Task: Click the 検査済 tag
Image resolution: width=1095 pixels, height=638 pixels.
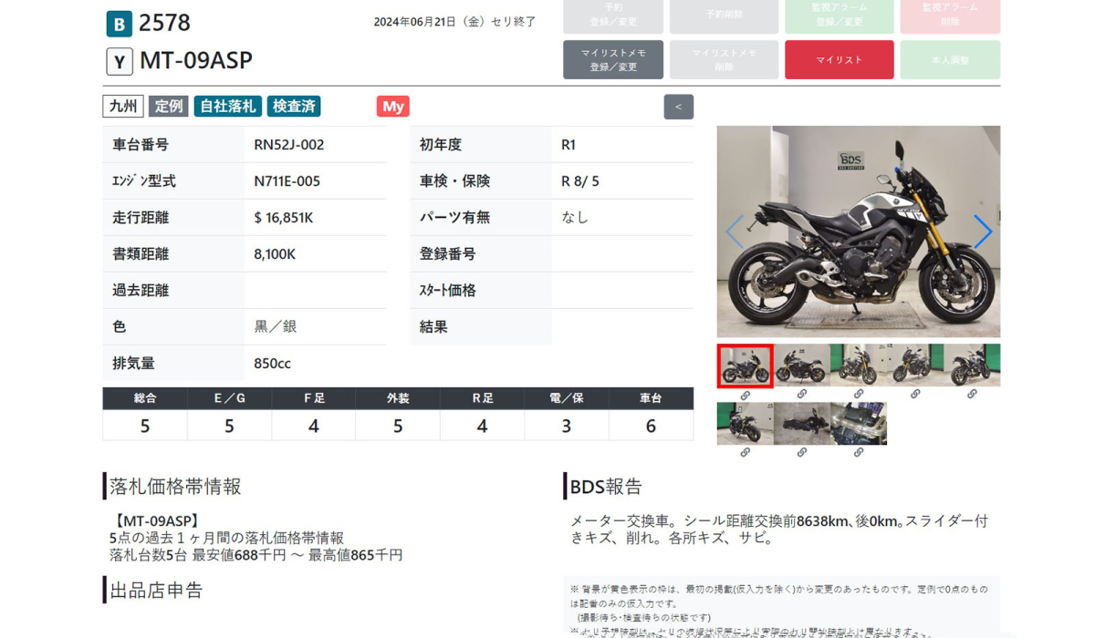Action: (294, 107)
